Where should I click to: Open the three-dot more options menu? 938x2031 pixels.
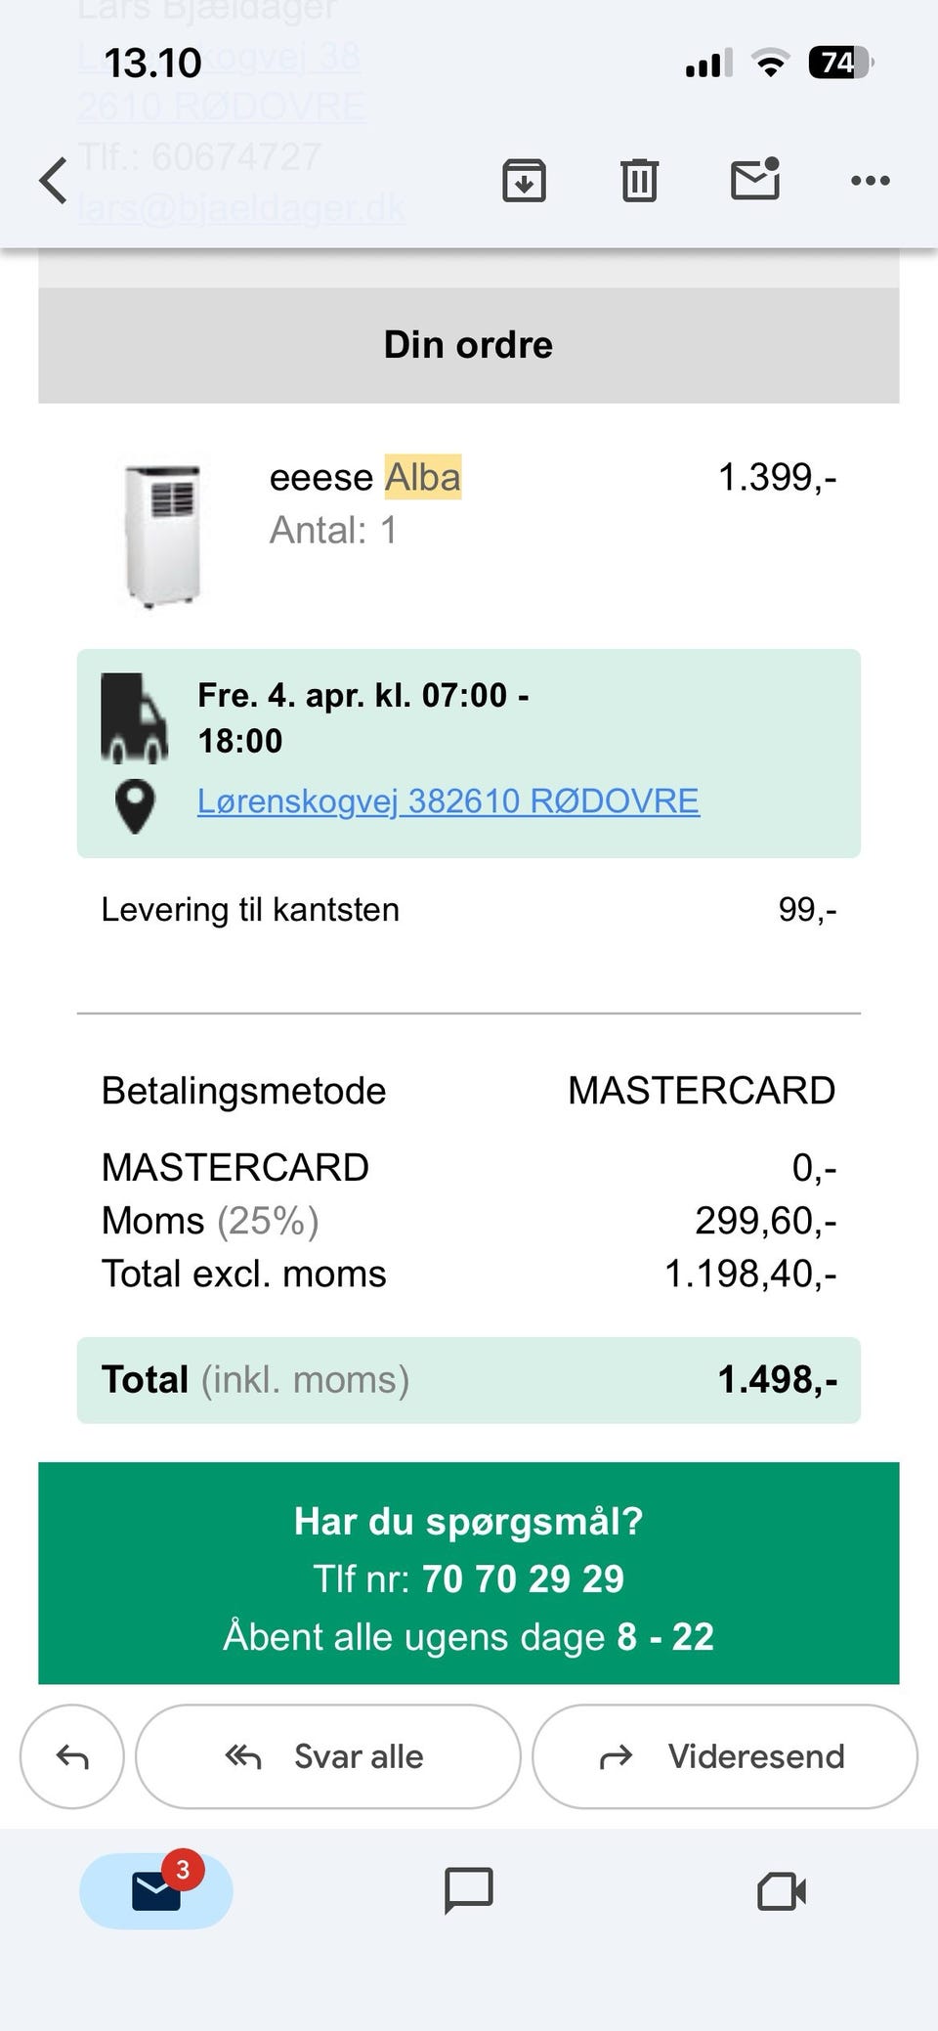pyautogui.click(x=871, y=181)
